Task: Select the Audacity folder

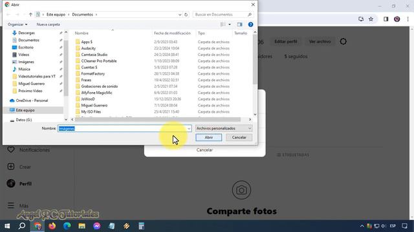Action: point(88,48)
